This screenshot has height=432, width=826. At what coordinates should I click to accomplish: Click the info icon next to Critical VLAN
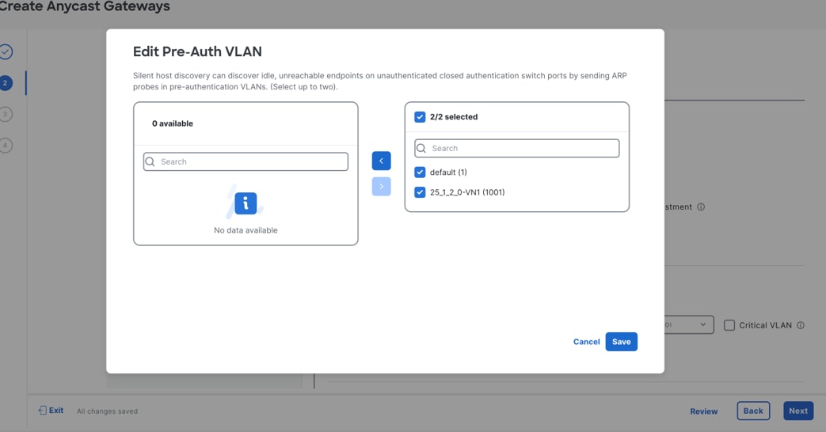click(x=800, y=325)
